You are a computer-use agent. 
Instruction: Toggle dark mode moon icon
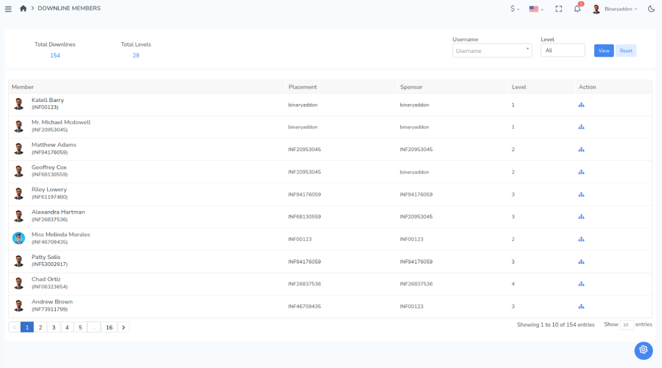(651, 9)
